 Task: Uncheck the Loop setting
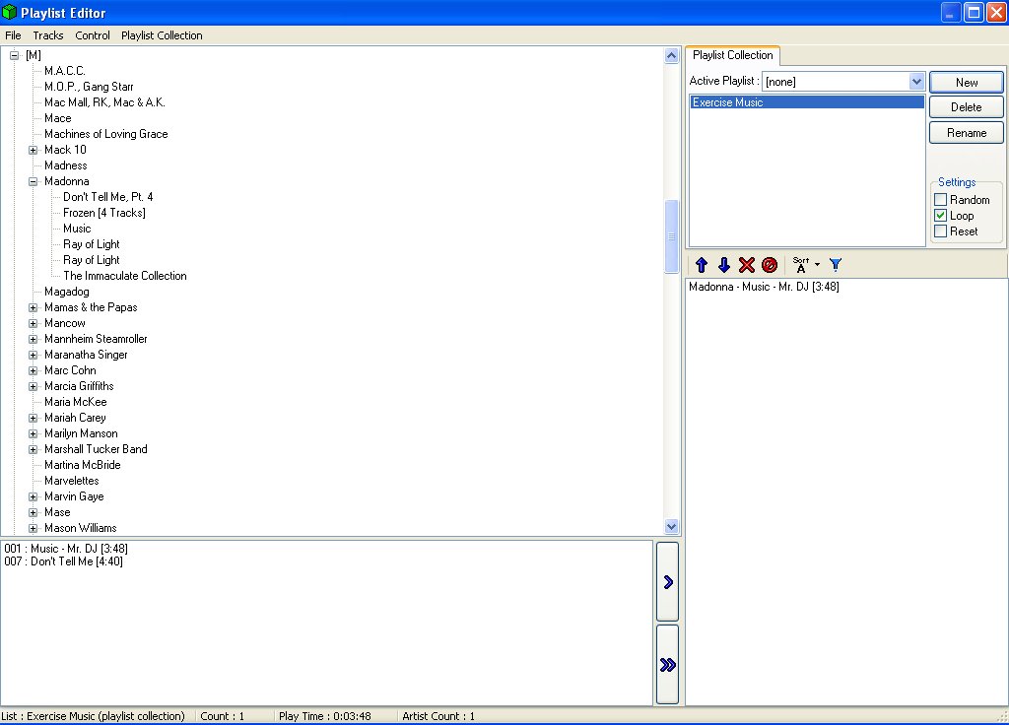point(940,216)
